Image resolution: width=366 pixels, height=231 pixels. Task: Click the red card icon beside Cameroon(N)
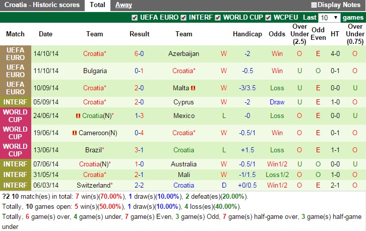tap(75, 133)
